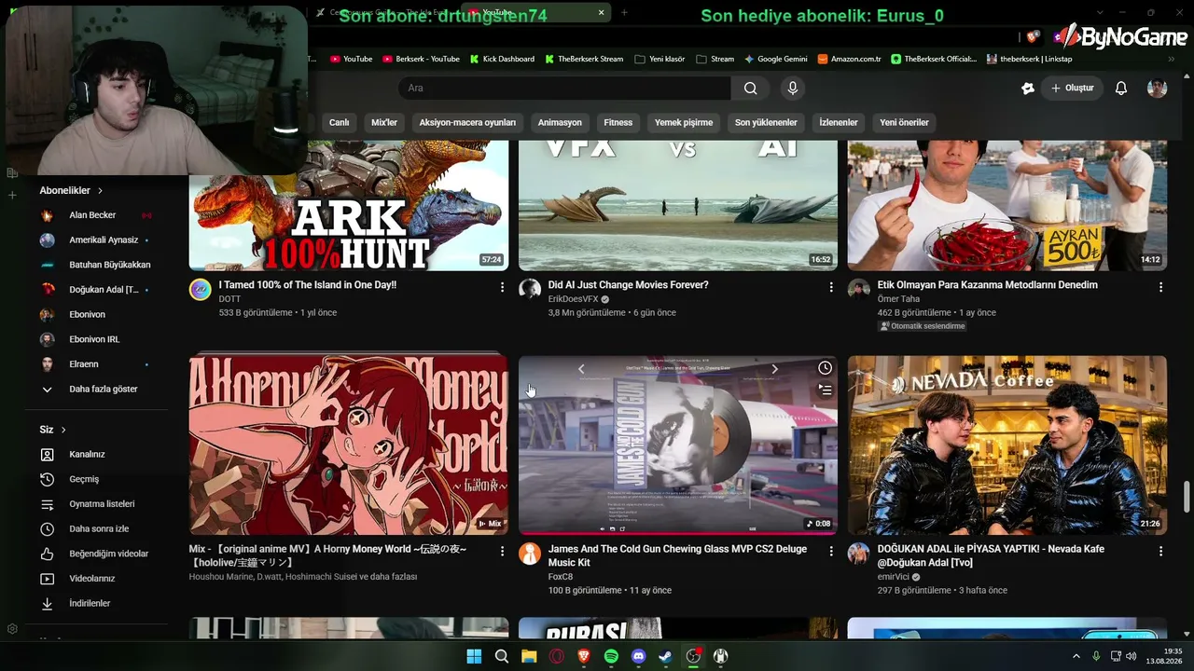1194x671 pixels.
Task: Expand the Siz section chevron
Action: [x=63, y=430]
